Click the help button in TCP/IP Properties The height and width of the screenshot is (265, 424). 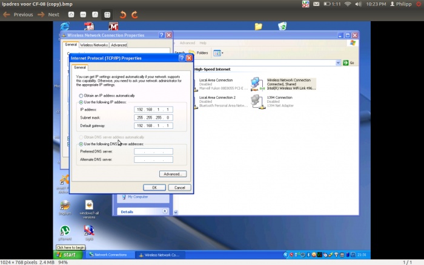tap(182, 58)
